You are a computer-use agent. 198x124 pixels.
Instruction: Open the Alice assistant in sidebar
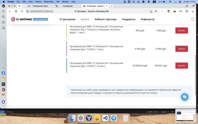pos(3,102)
